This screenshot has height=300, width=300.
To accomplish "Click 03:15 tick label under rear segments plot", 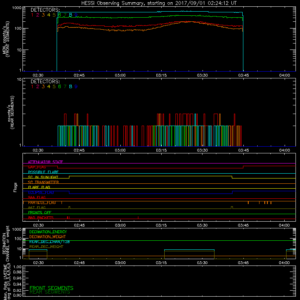I will click(161, 150).
